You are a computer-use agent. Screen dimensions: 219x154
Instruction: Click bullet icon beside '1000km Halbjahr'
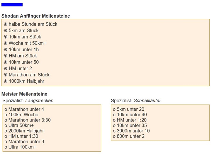coord(5,81)
